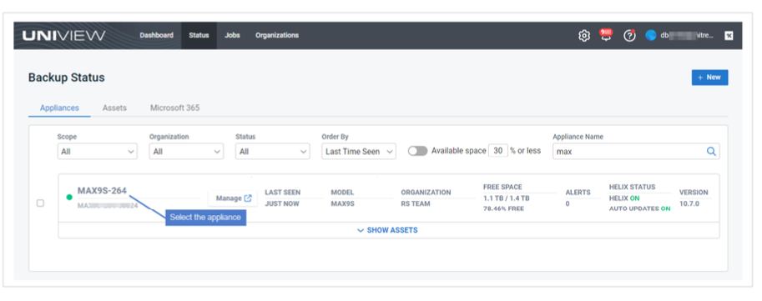Click the MAX9S model value
The height and width of the screenshot is (301, 762).
(x=343, y=204)
